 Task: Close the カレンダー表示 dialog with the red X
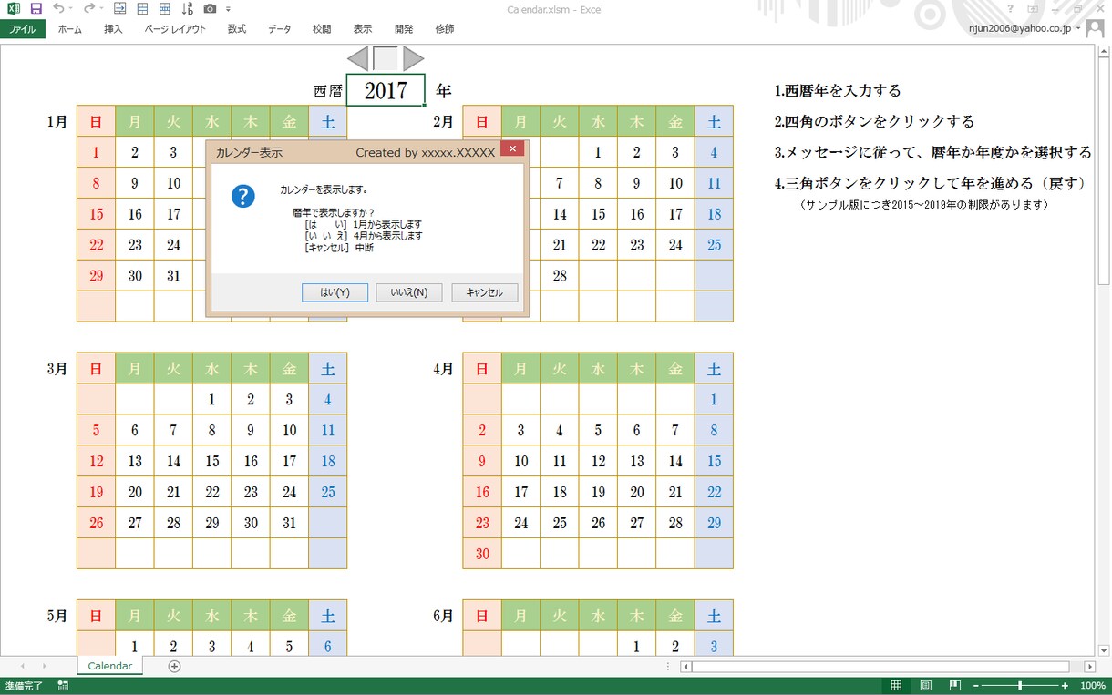click(x=512, y=148)
